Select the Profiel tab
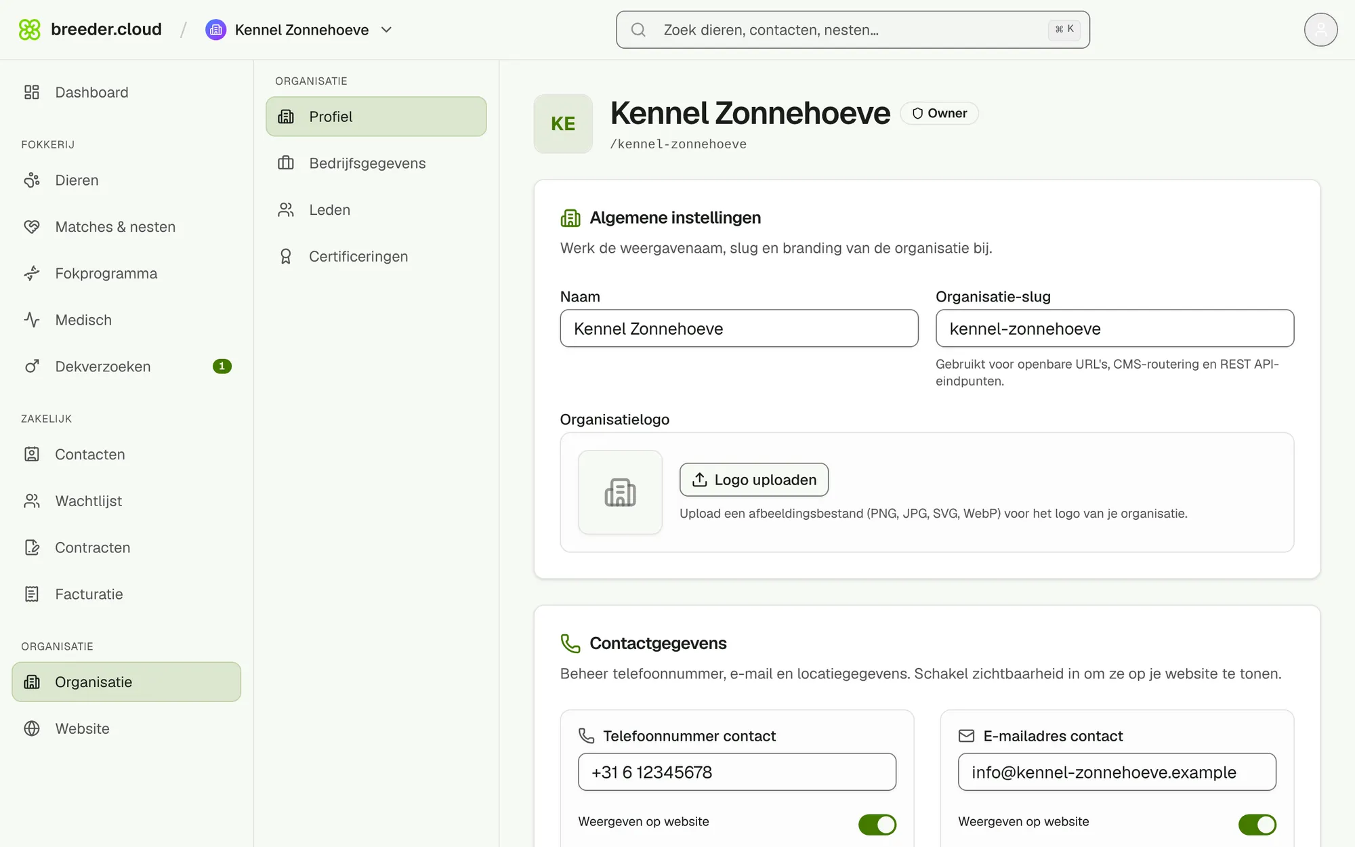This screenshot has width=1355, height=847. coord(376,117)
